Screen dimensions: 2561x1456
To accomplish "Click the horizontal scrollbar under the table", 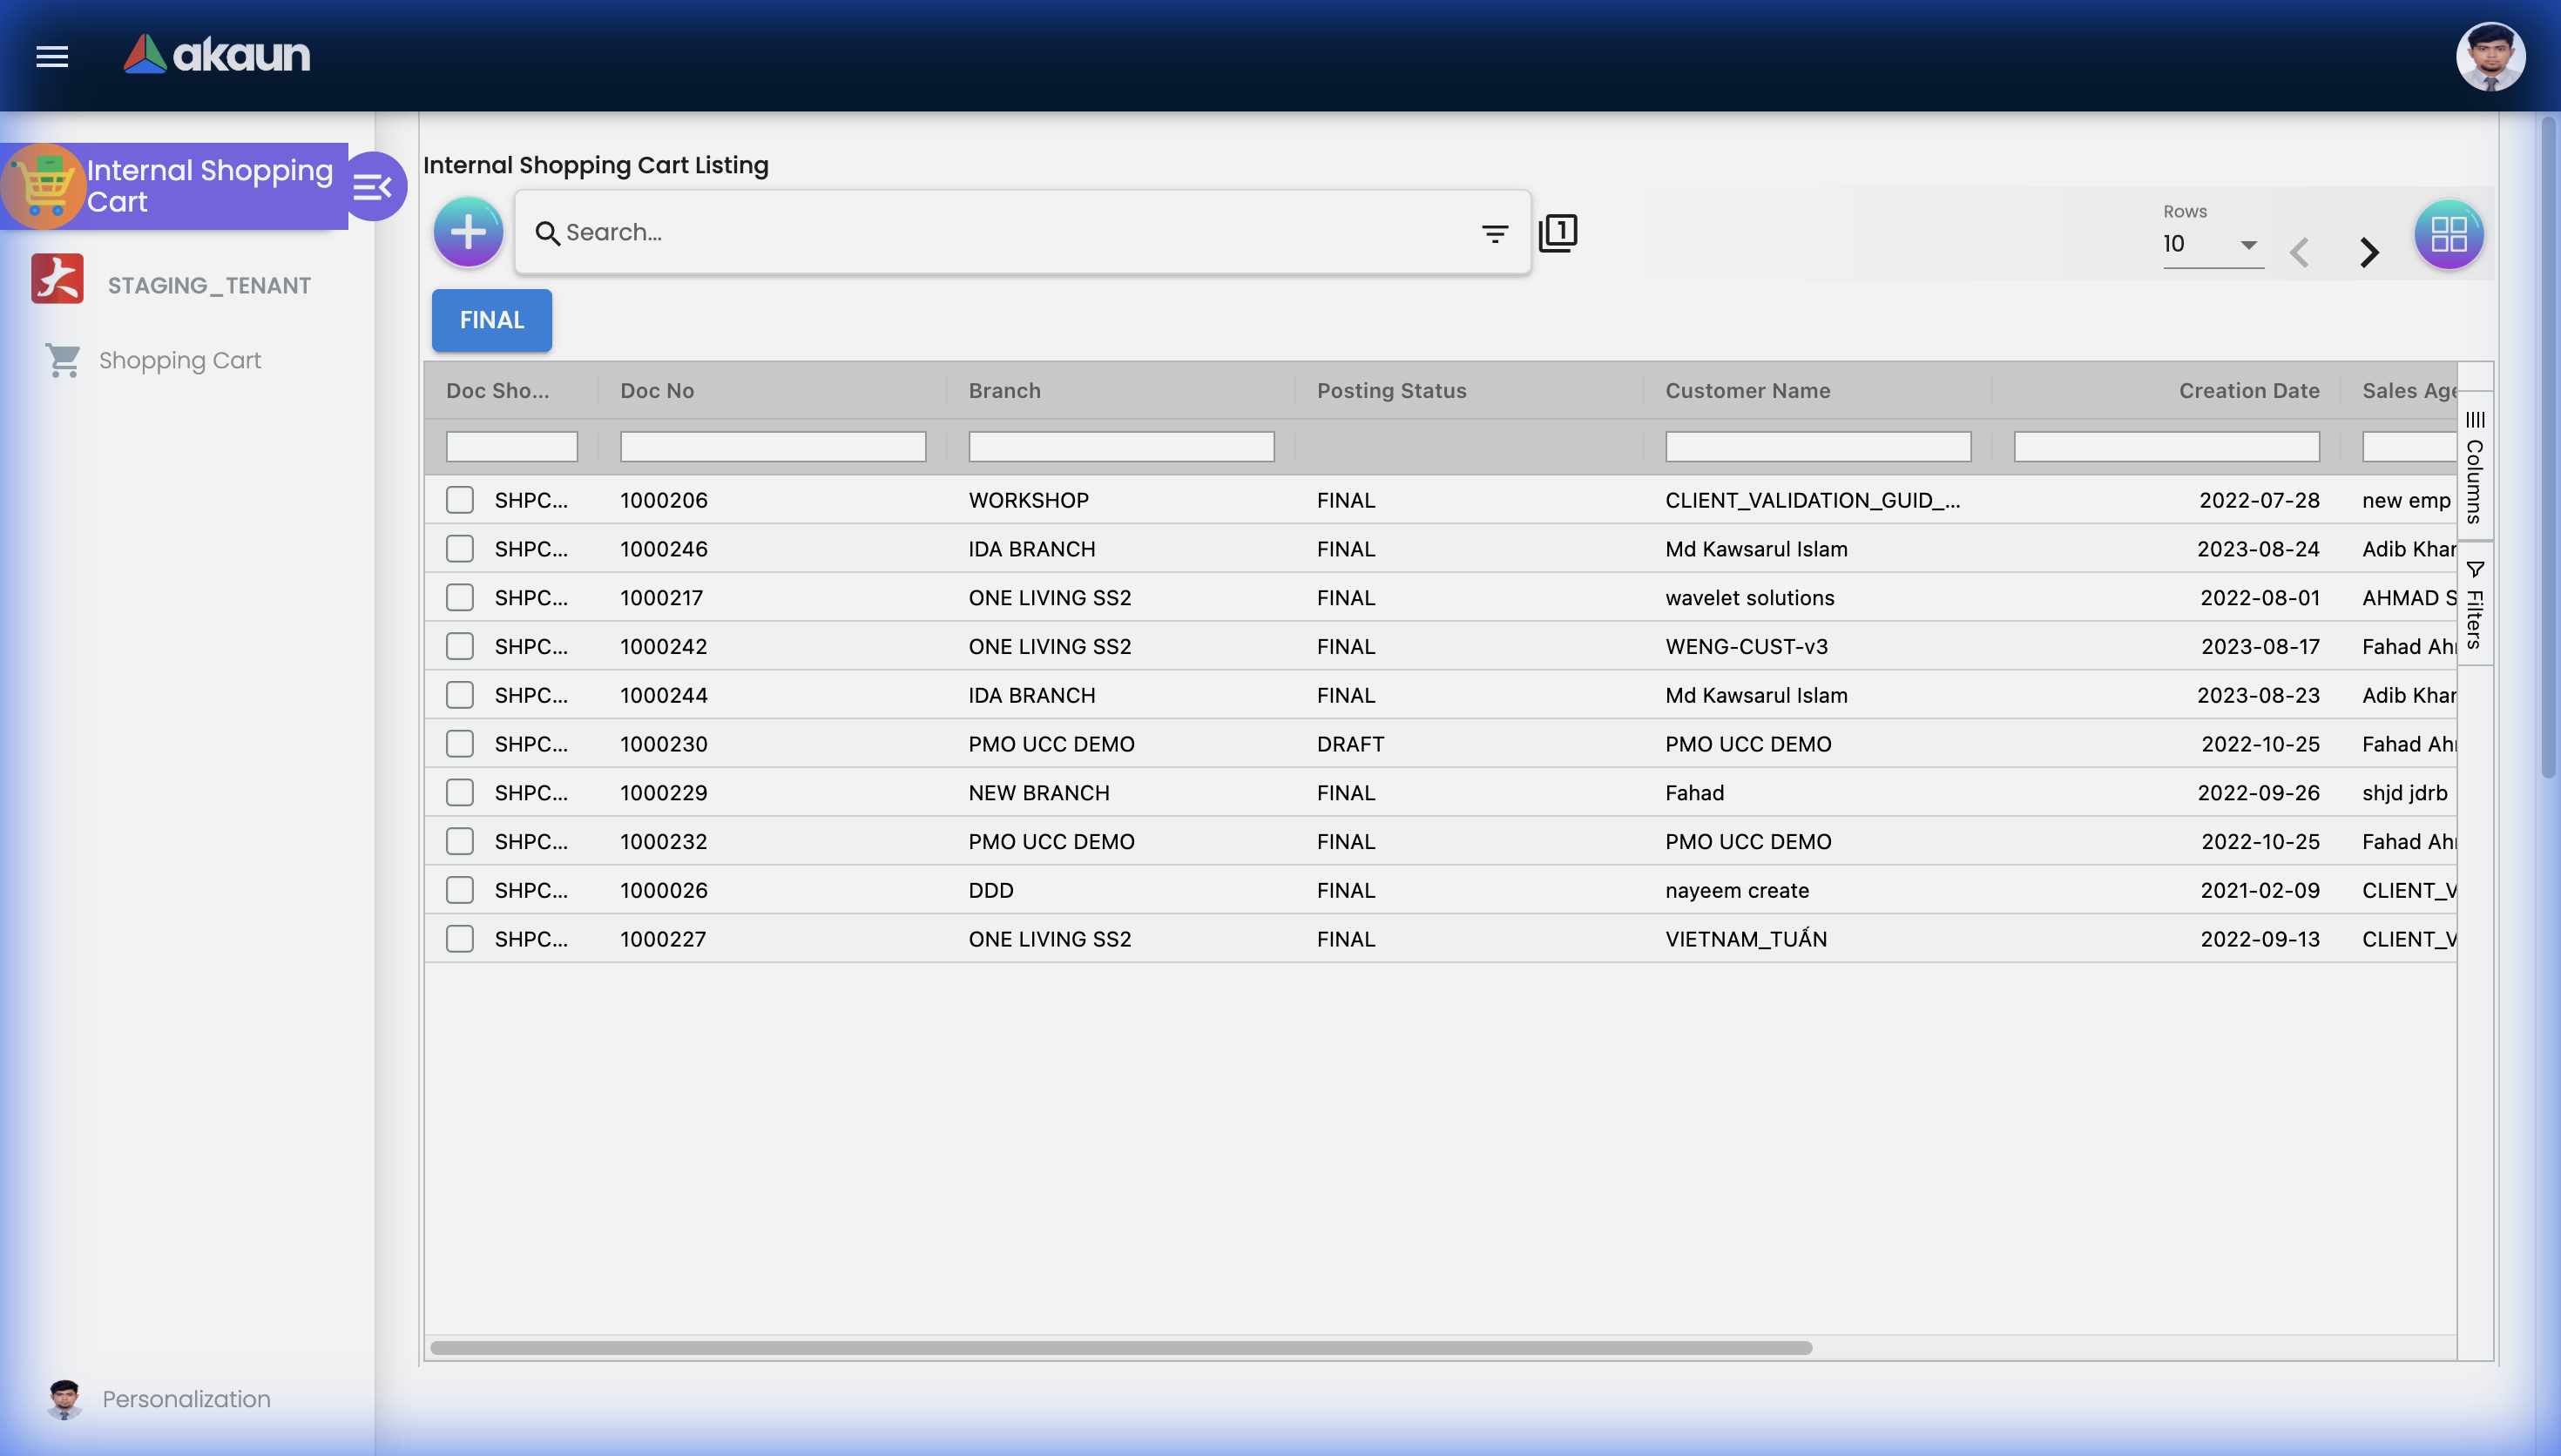I will [1120, 1348].
